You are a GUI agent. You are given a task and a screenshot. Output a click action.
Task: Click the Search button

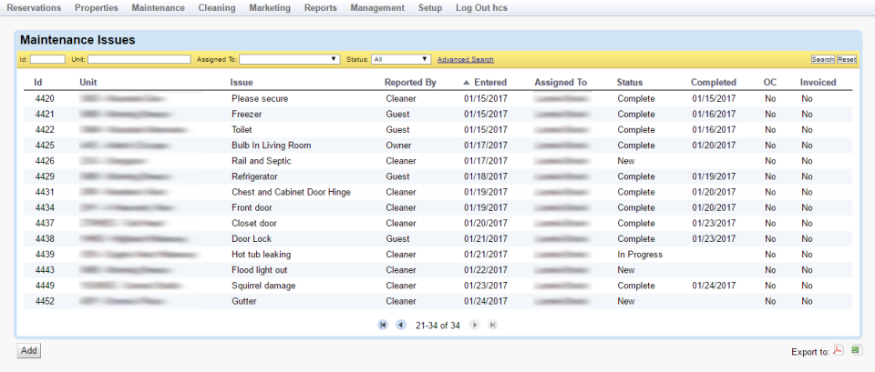tap(822, 59)
